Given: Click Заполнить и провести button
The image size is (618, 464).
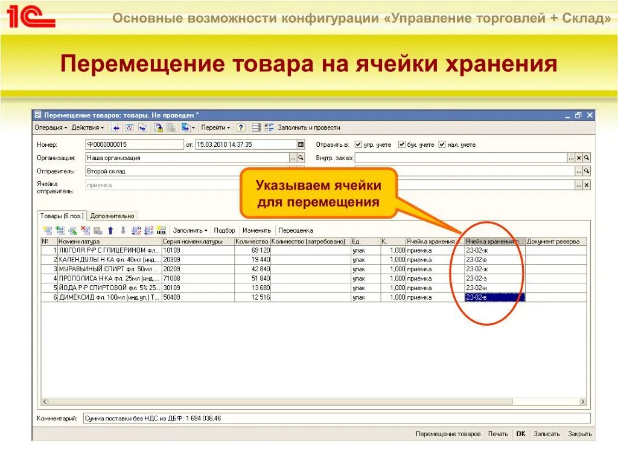Looking at the screenshot, I should [308, 127].
